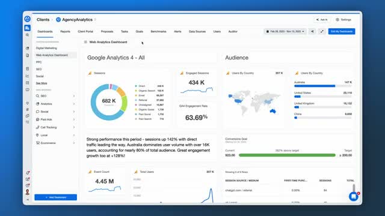Open the Auditor tab
This screenshot has width=385, height=216.
coord(233,32)
